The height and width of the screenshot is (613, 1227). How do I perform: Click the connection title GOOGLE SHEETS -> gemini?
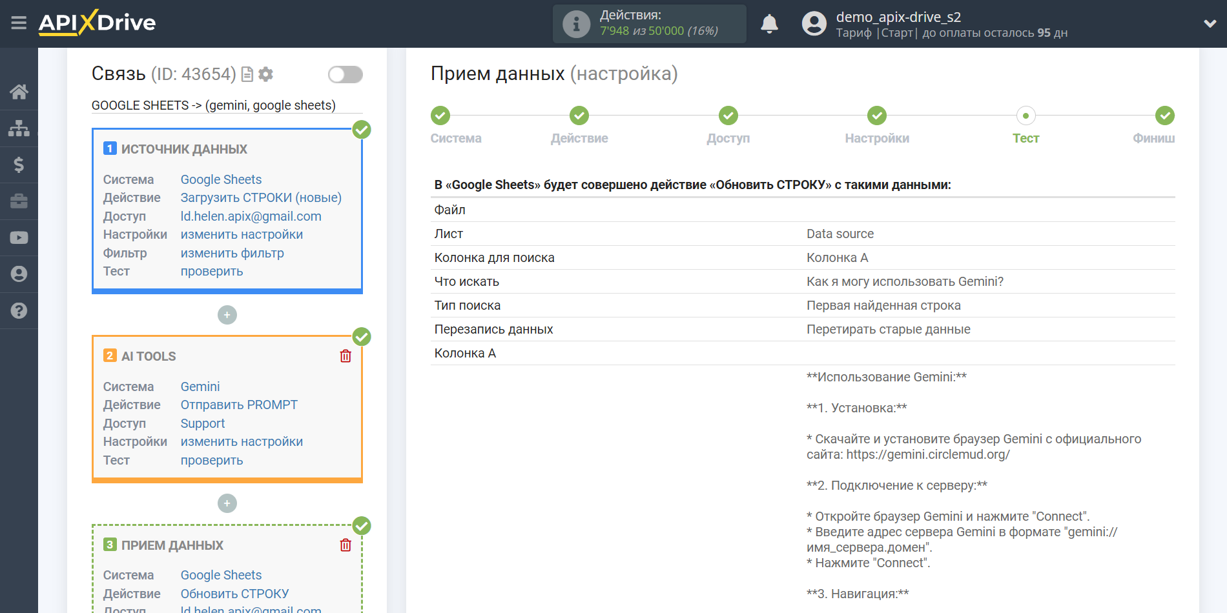tap(214, 105)
